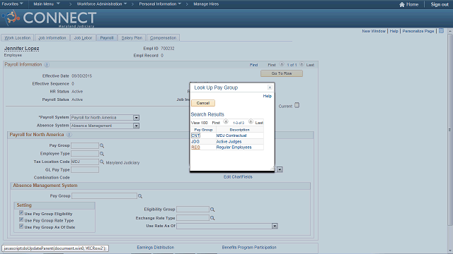Click the Go To Row button

click(282, 73)
